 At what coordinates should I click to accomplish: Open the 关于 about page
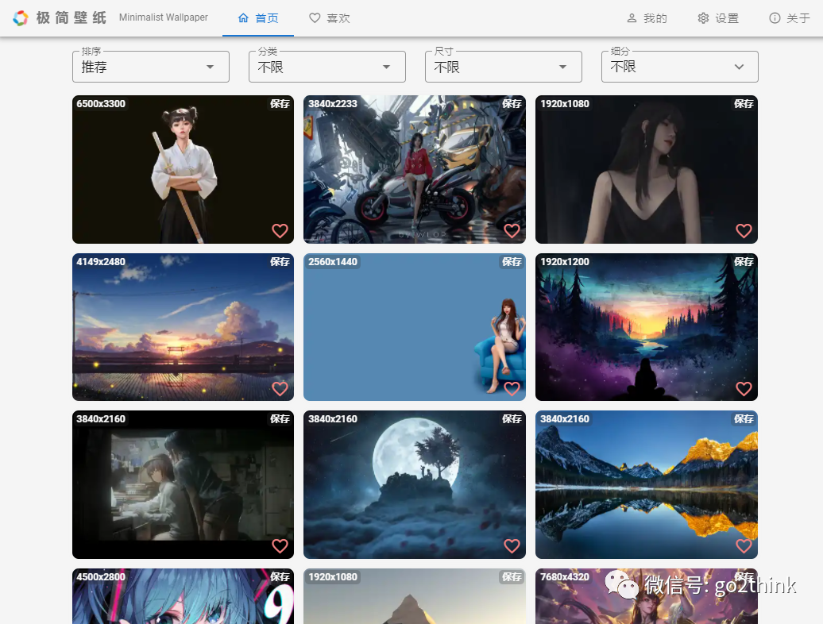pos(790,18)
